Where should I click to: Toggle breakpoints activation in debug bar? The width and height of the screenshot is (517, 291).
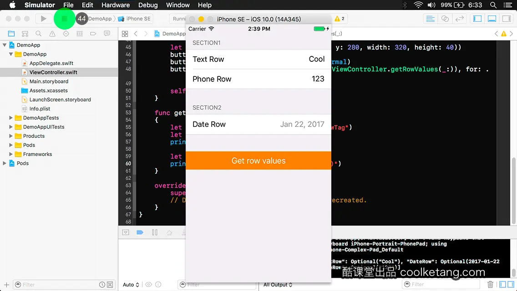140,232
